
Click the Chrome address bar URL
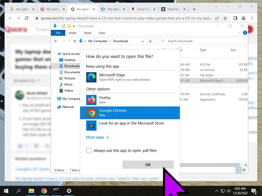pos(126,18)
